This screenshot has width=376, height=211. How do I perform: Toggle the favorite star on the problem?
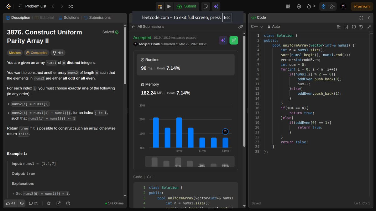click(x=49, y=203)
